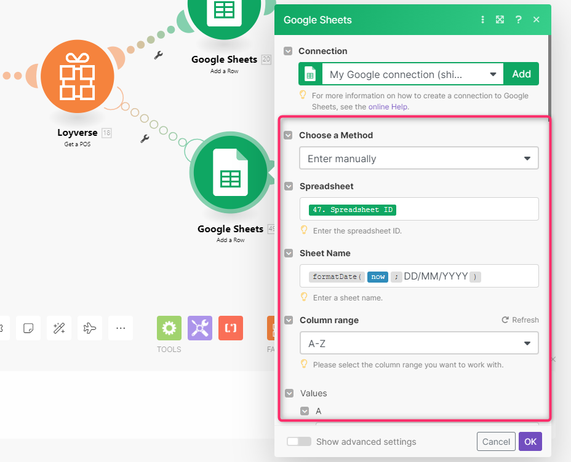
Task: Expand the panel with fullscreen icon
Action: coord(500,20)
